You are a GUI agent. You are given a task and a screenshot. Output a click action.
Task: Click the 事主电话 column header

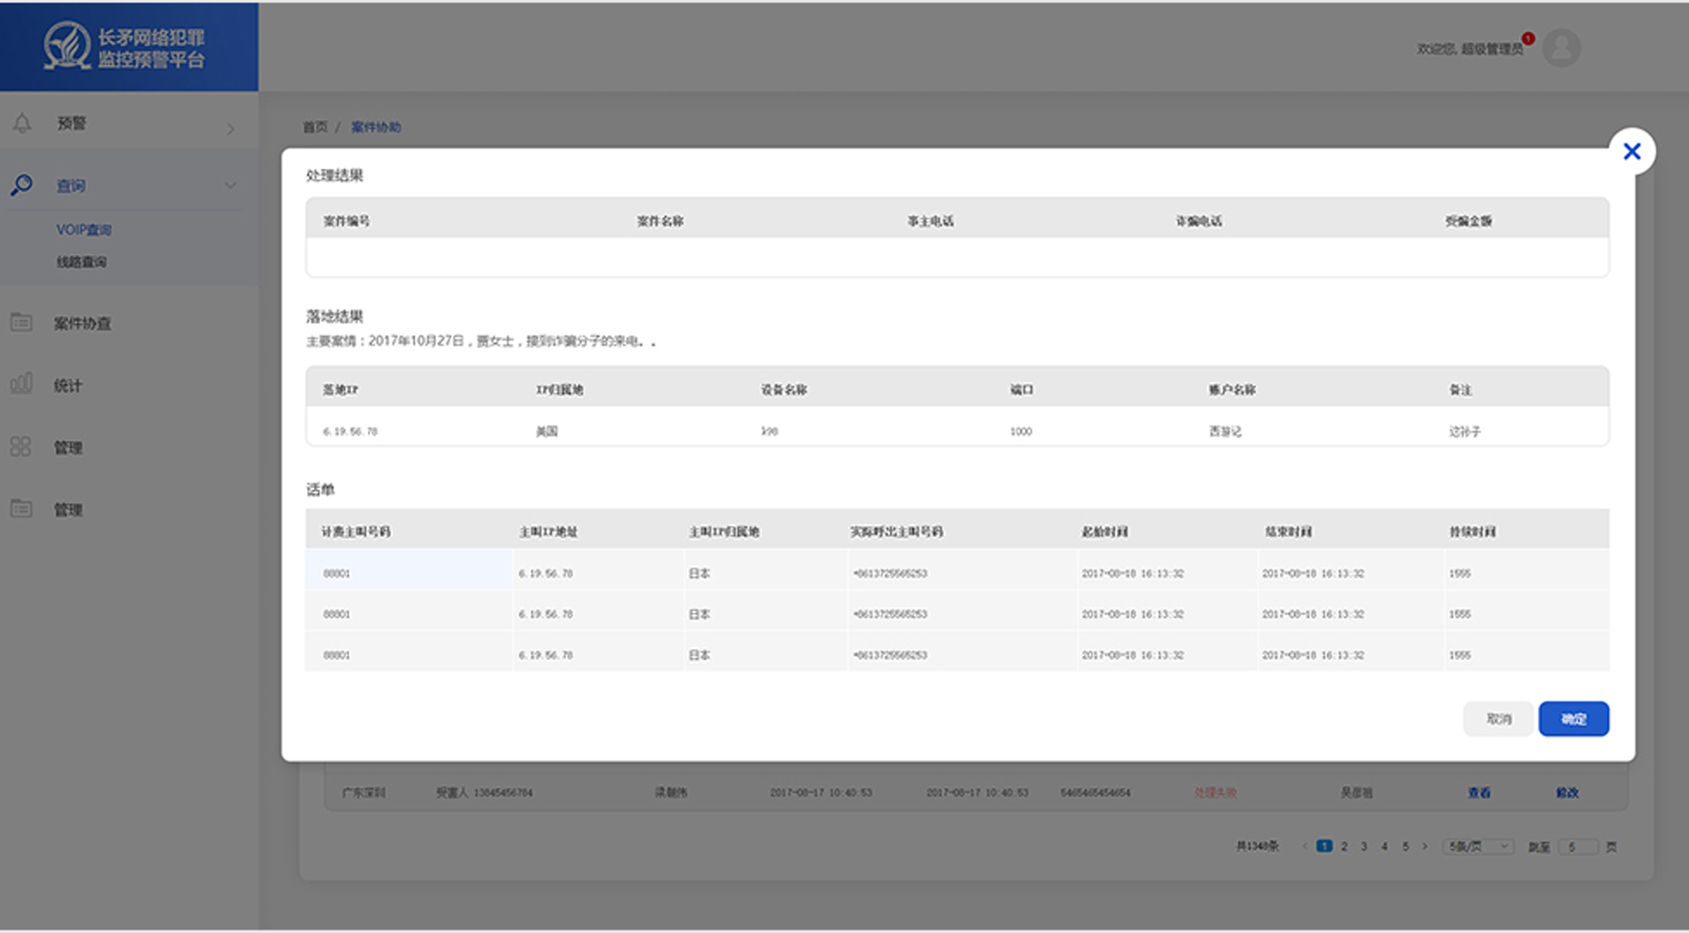tap(931, 221)
